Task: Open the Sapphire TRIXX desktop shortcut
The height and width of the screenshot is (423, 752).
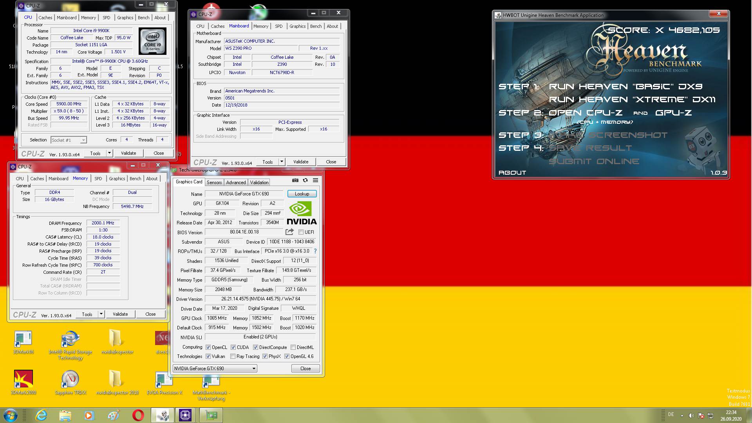Action: click(x=70, y=382)
